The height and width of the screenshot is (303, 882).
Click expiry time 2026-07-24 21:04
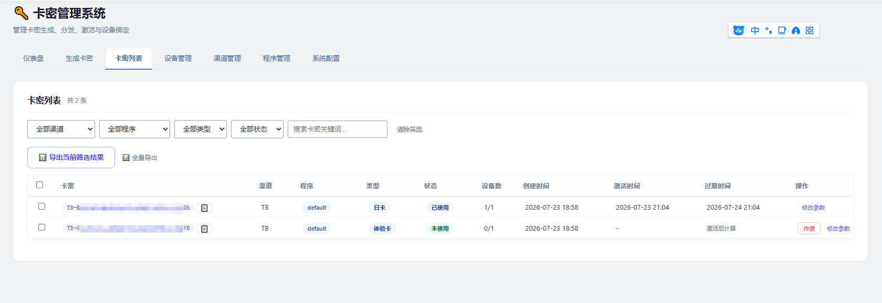click(733, 208)
